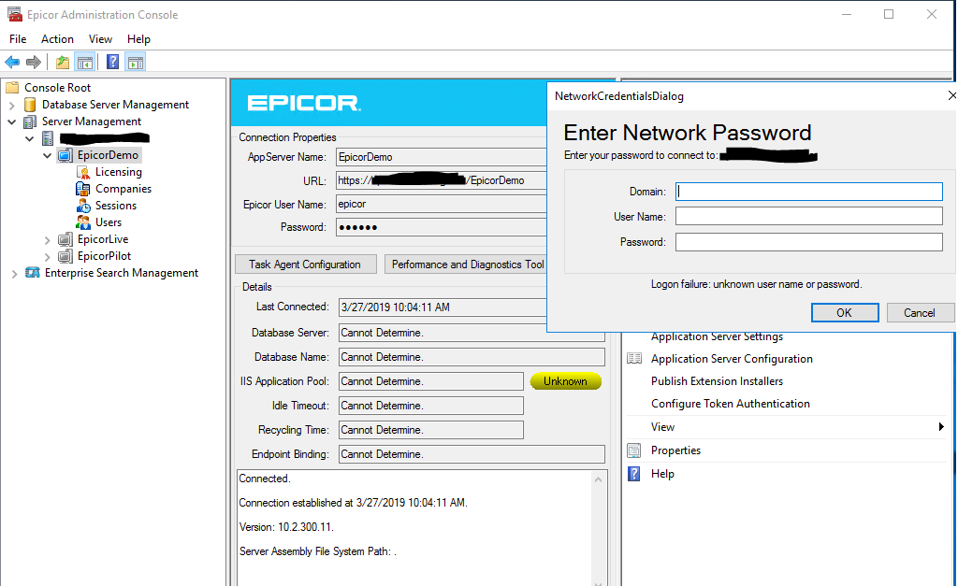958x586 pixels.
Task: Select Configure Token Authentication action
Action: [730, 404]
